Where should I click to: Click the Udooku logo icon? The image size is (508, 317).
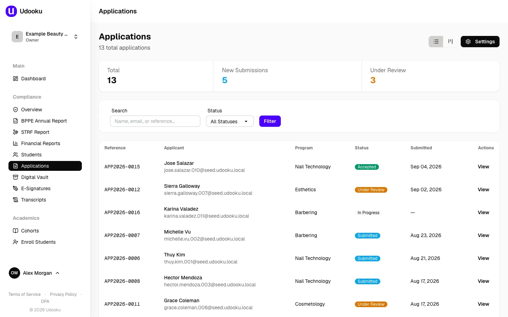click(x=11, y=11)
